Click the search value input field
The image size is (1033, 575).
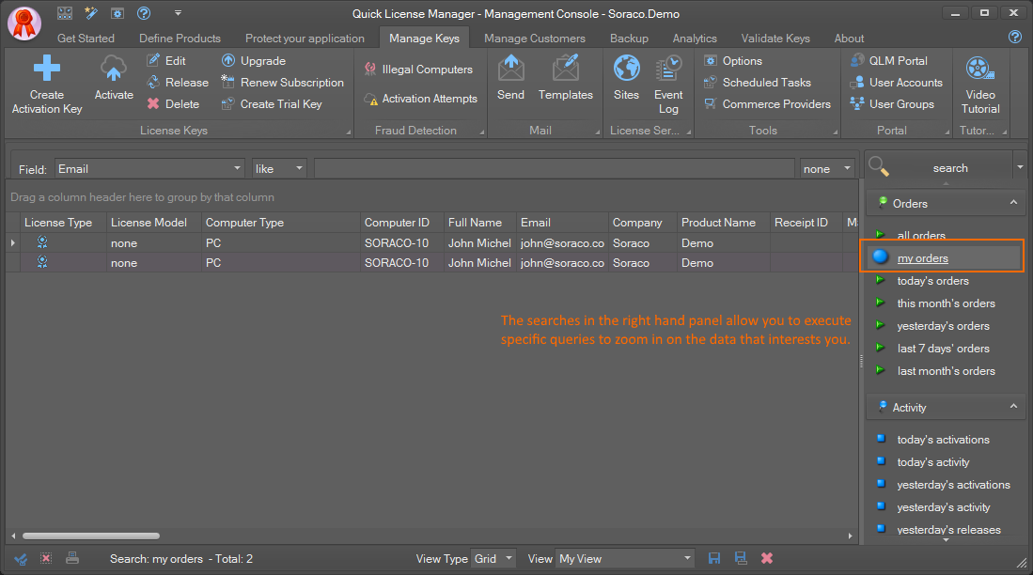(554, 168)
